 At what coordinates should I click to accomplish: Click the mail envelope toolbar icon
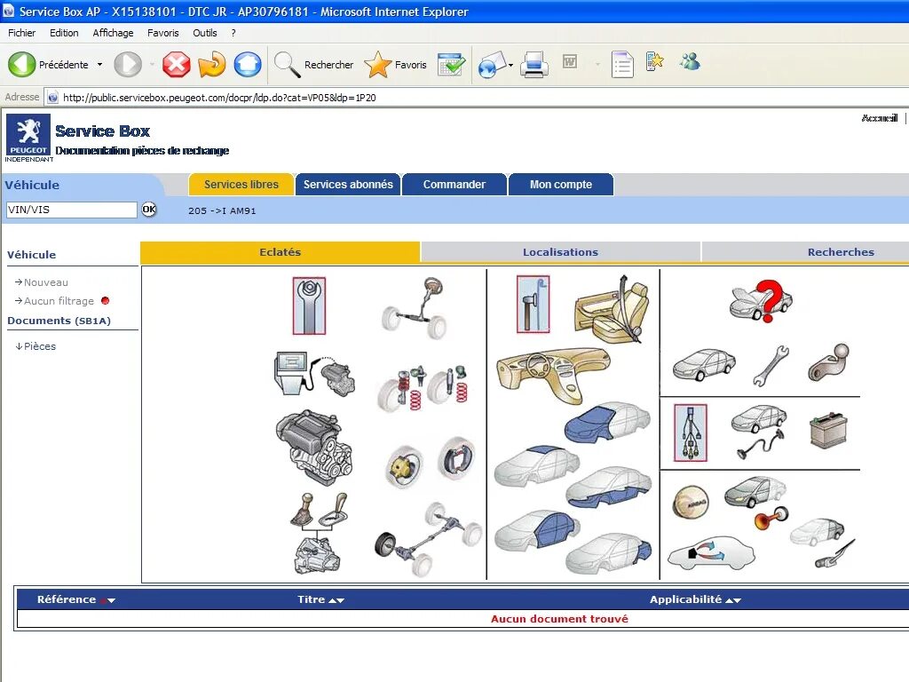click(492, 64)
